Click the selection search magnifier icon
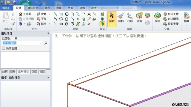Screen dimensions: 191x107 coord(46,43)
